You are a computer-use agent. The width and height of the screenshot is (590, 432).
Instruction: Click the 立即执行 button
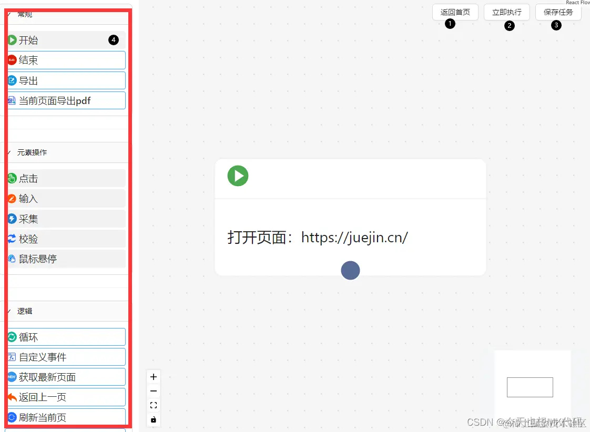(506, 12)
